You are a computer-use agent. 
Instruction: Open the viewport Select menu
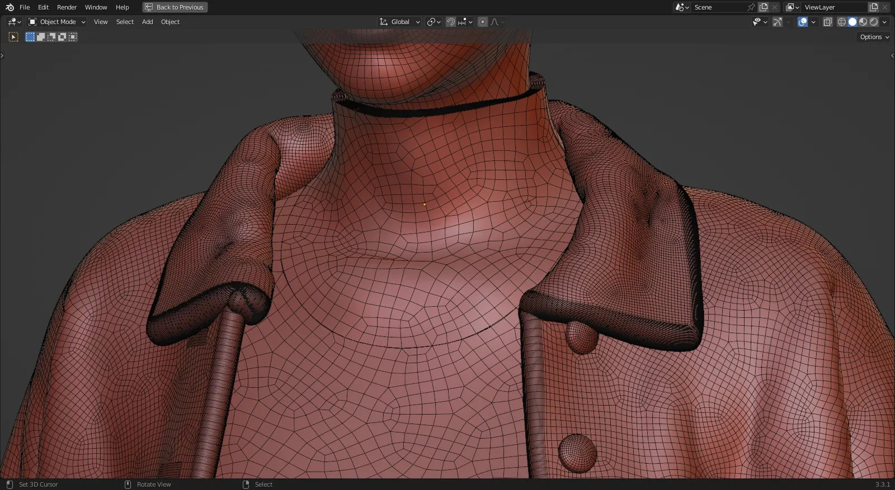point(125,22)
